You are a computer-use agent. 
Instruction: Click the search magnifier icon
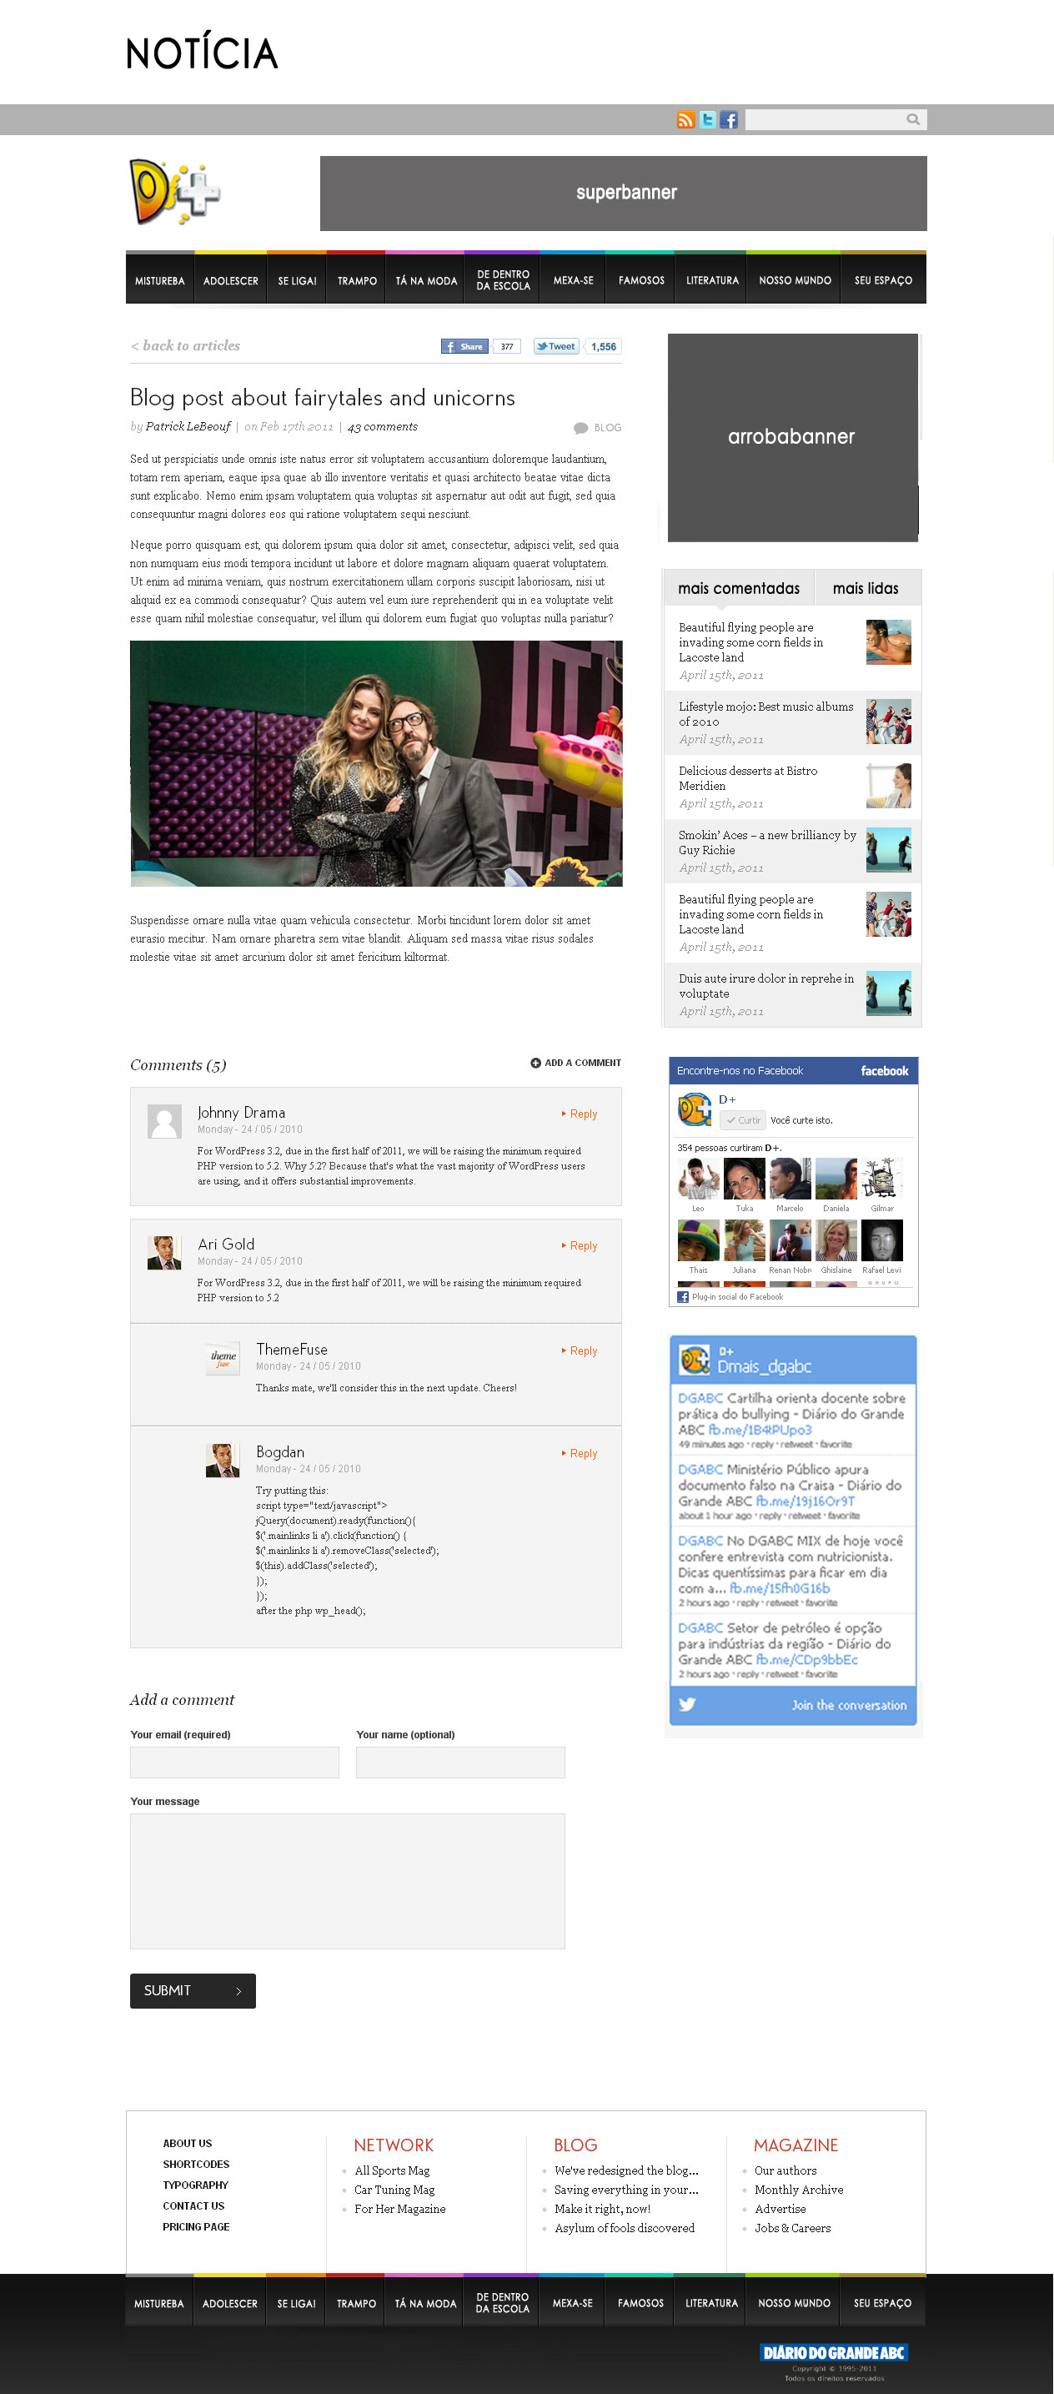913,120
